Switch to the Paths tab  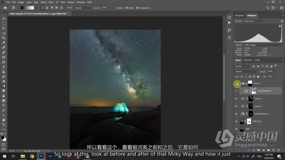(257, 60)
